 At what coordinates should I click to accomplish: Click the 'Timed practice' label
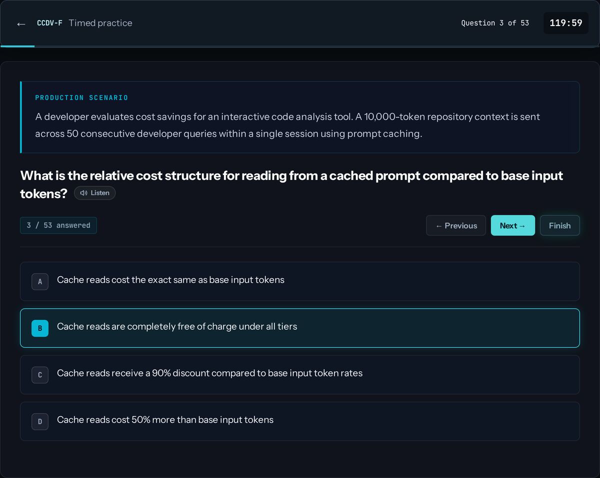(100, 23)
